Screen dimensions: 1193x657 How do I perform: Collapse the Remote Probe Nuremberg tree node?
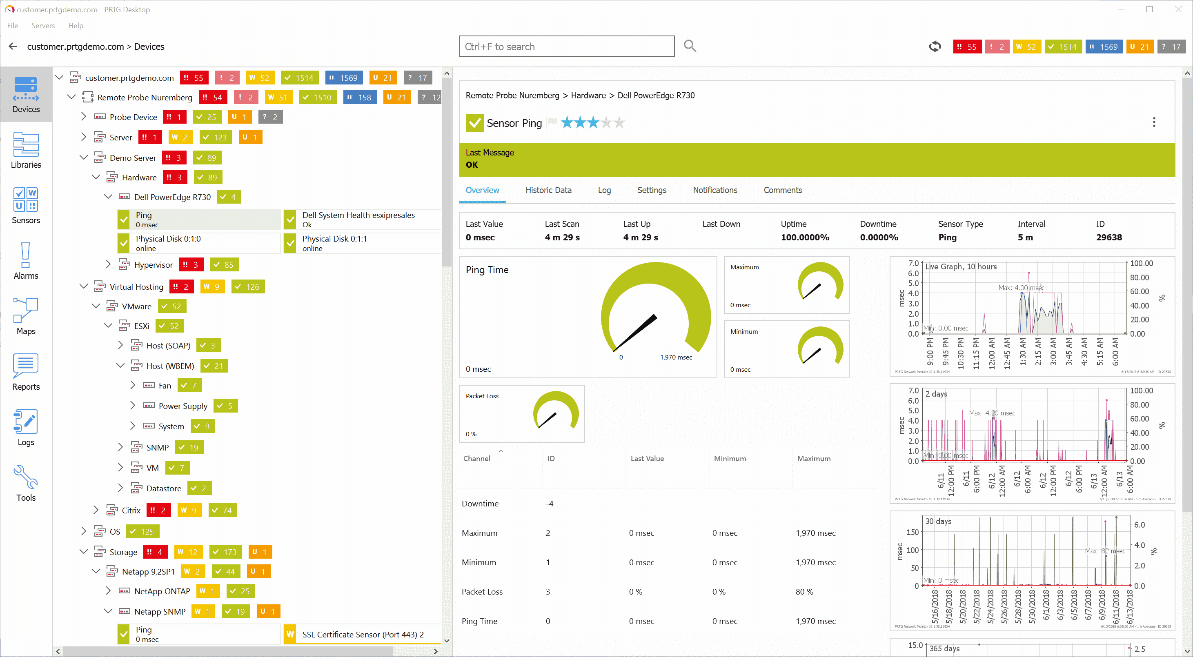point(72,97)
